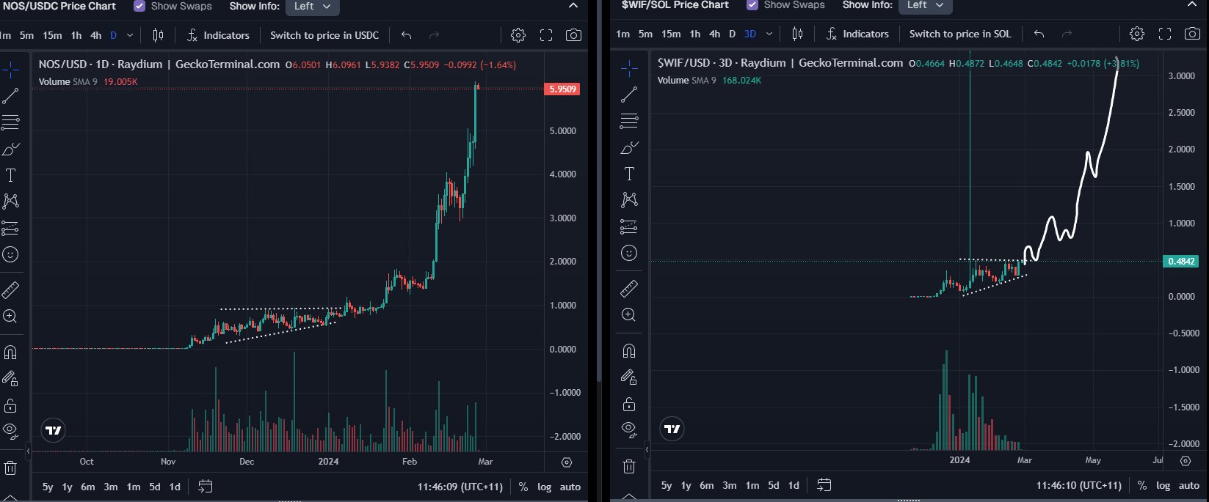The width and height of the screenshot is (1209, 502).
Task: Collapse the NOS/USDC Price Chart panel
Action: [x=573, y=6]
